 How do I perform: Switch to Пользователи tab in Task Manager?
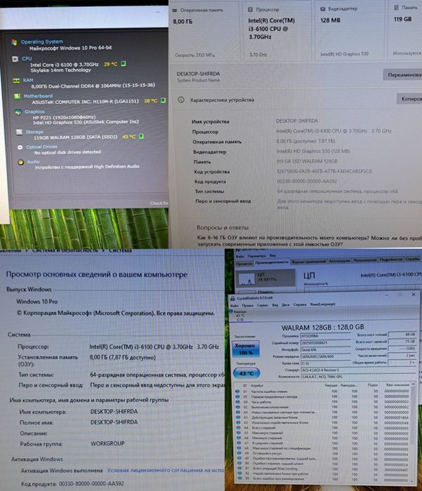[x=365, y=260]
